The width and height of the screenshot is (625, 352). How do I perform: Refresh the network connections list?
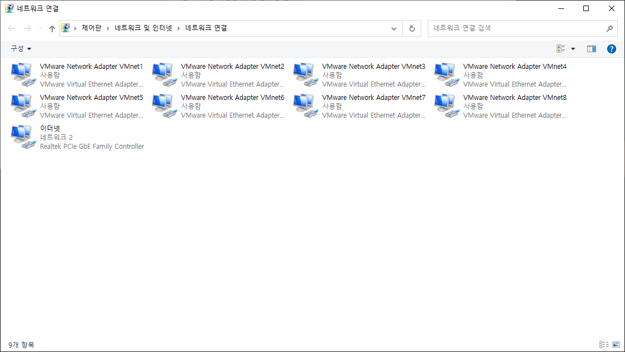412,28
